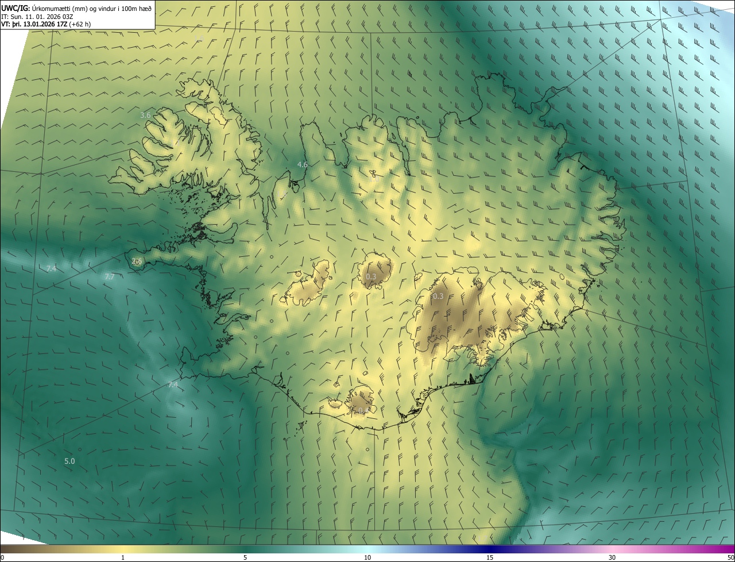Click the 5 label on the color scale
Image resolution: width=735 pixels, height=562 pixels.
click(x=245, y=557)
